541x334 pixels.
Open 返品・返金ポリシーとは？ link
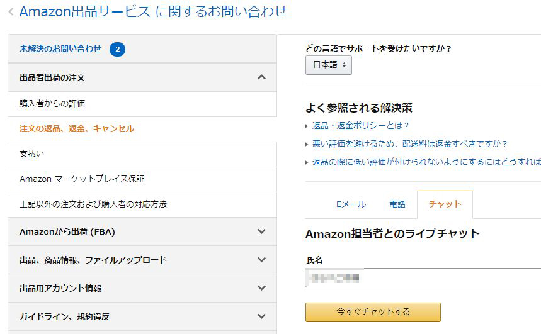[x=360, y=125]
